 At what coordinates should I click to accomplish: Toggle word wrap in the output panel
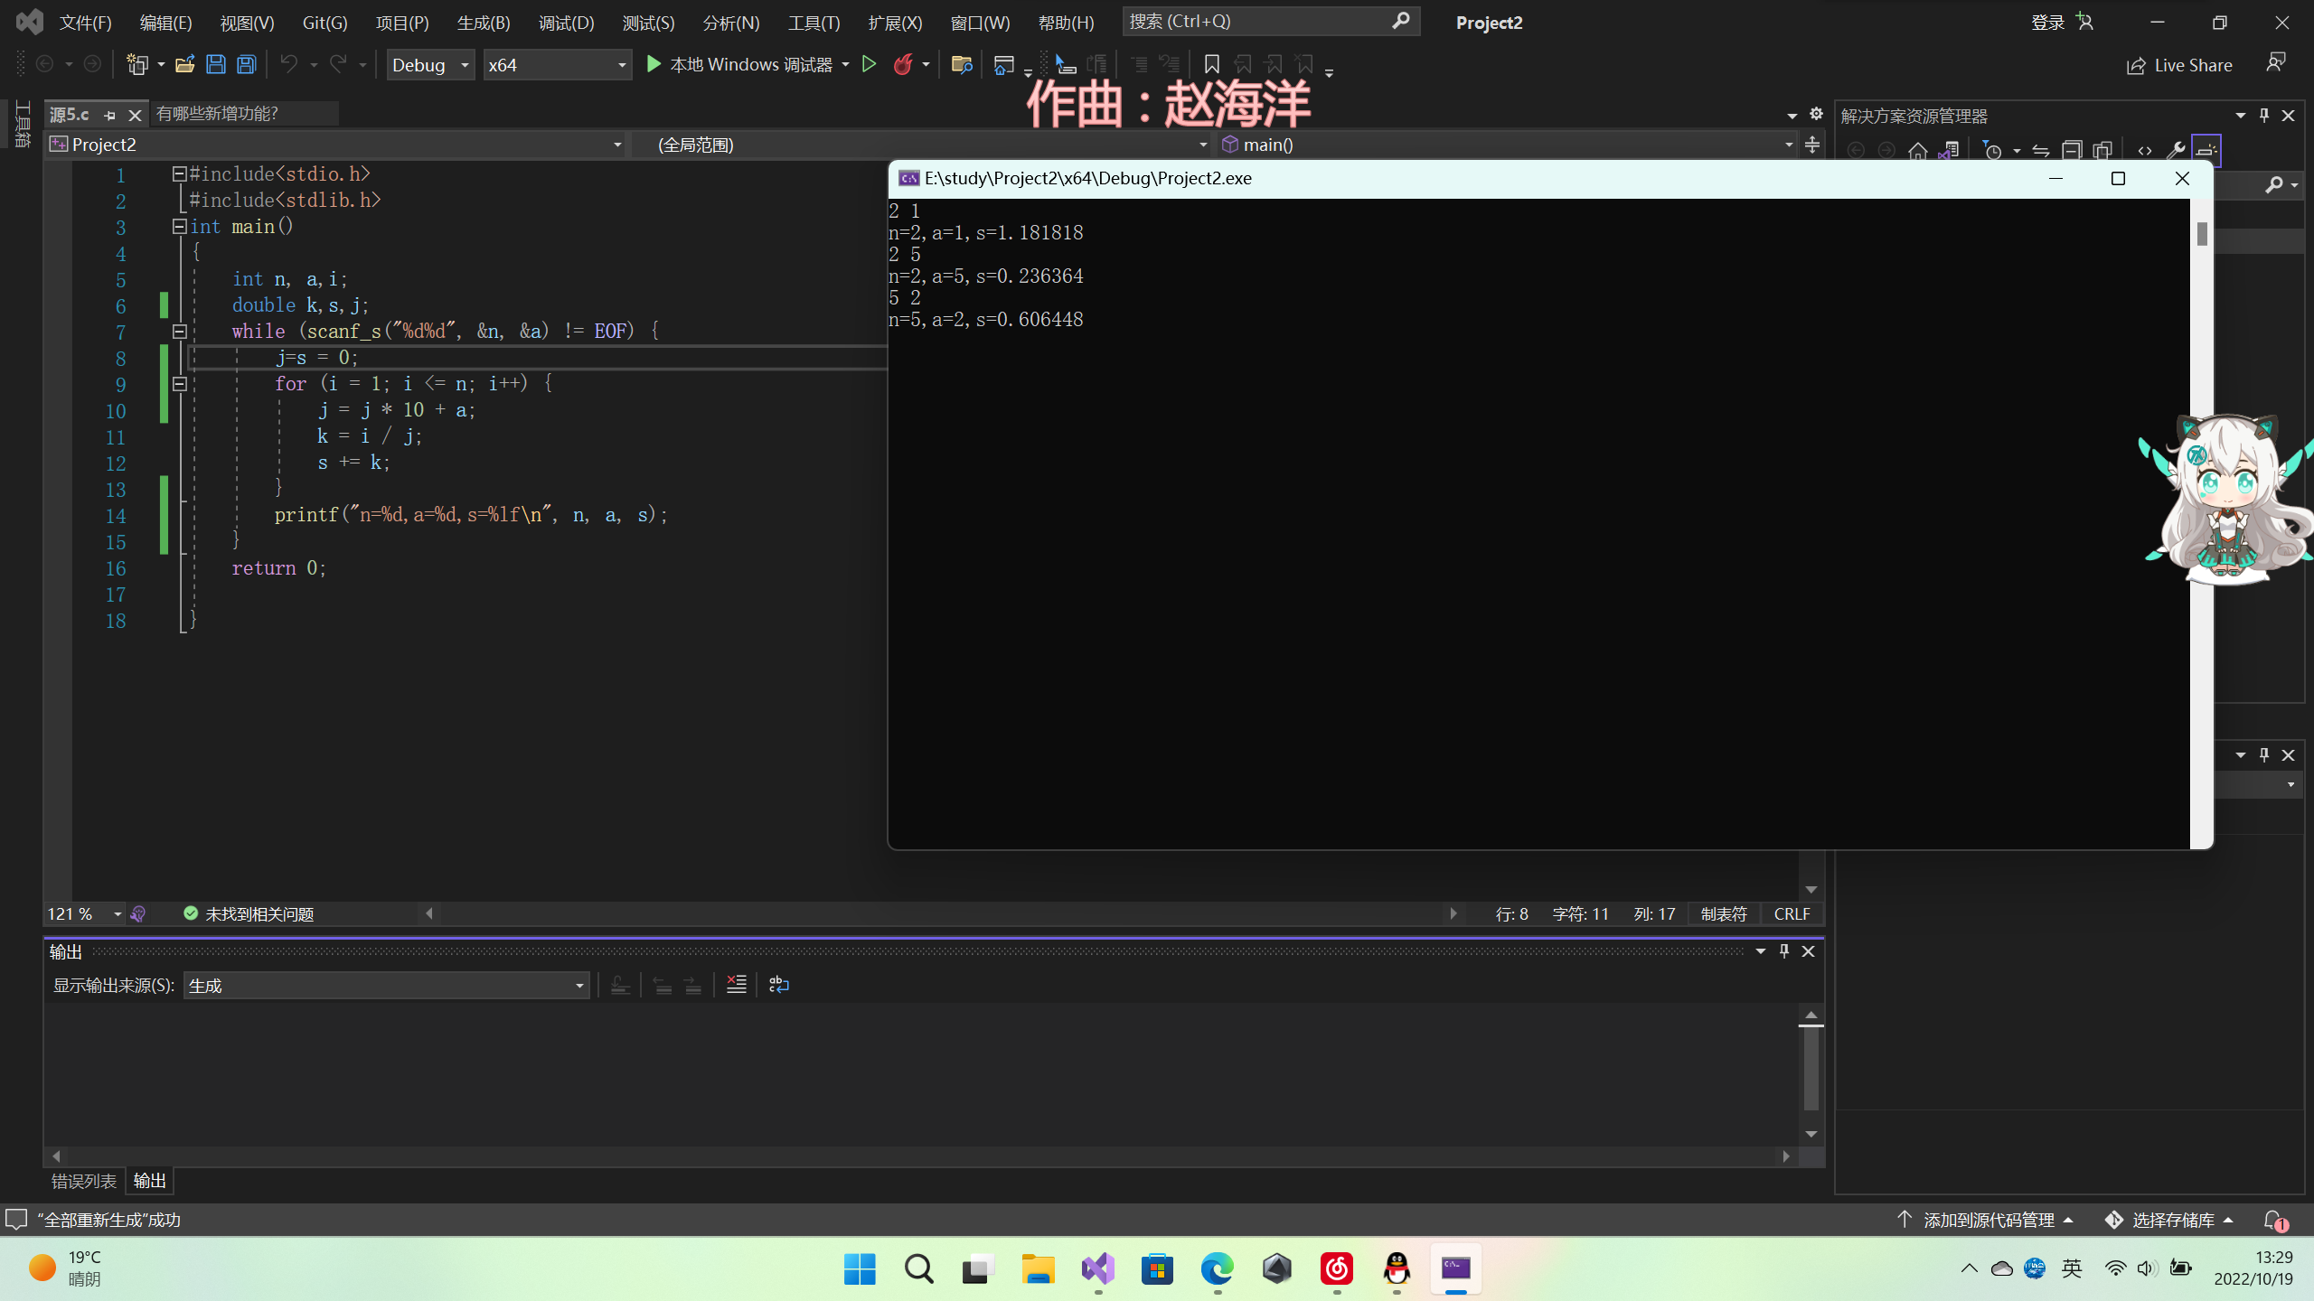(x=778, y=985)
